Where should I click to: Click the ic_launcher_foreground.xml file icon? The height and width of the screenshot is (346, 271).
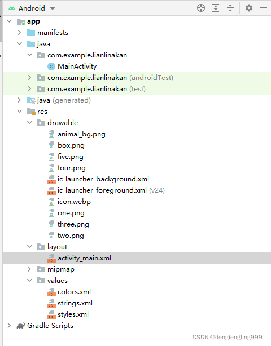pos(51,190)
